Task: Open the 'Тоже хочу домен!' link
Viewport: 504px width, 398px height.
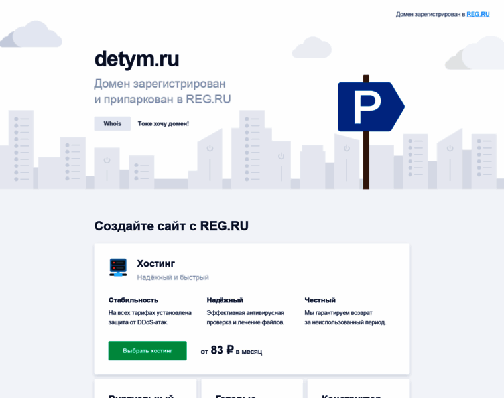Action: click(x=163, y=124)
